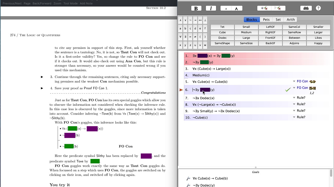Insert constant b from the palette

pyautogui.click(x=185, y=28)
